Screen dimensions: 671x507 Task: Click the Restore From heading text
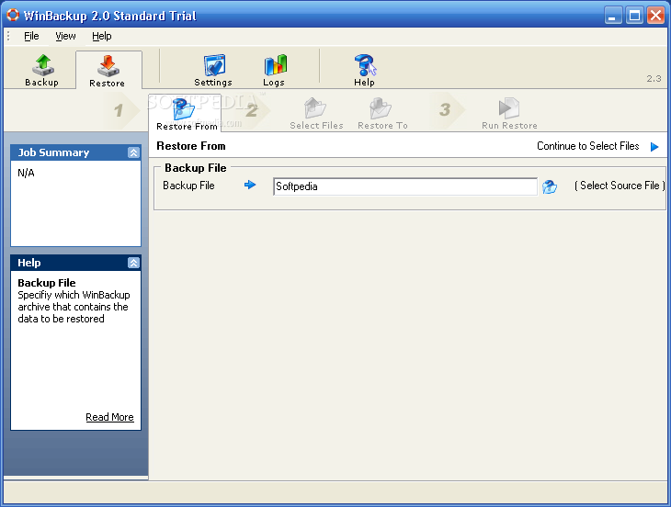[x=191, y=146]
